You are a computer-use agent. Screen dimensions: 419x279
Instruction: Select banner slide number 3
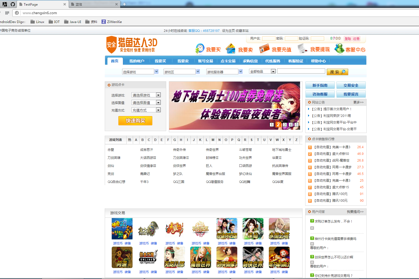pos(285,125)
